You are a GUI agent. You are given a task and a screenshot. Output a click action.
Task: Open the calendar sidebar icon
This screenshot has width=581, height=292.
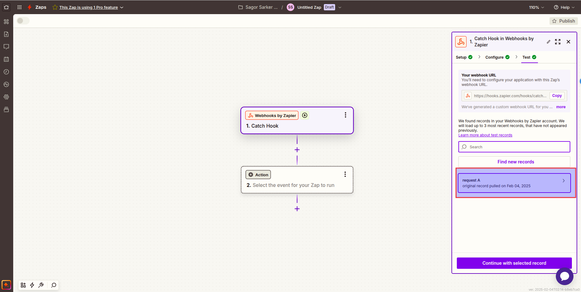click(6, 59)
